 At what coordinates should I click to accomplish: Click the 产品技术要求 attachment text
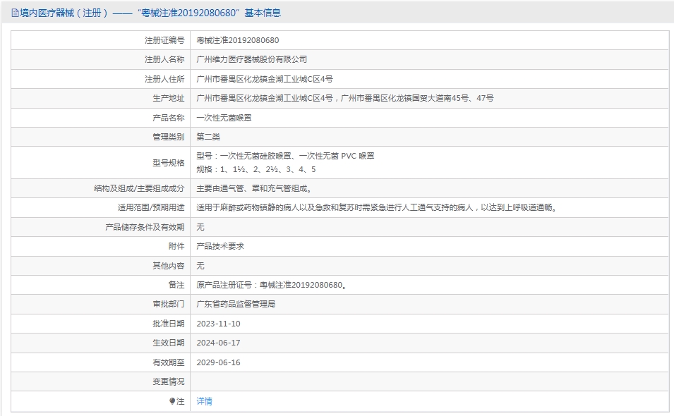coord(220,246)
